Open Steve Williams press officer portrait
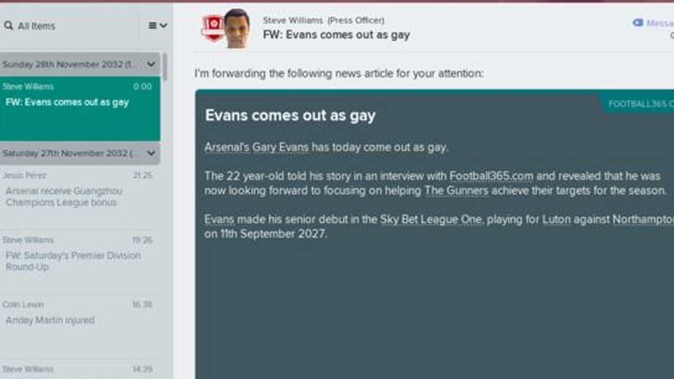The height and width of the screenshot is (379, 674). (x=237, y=29)
